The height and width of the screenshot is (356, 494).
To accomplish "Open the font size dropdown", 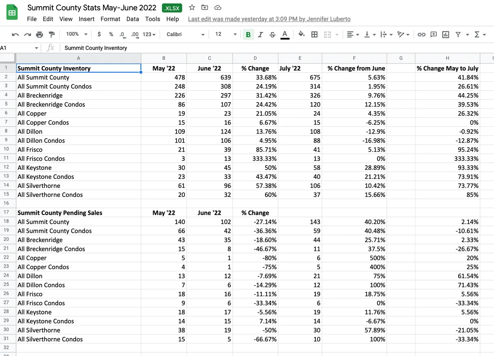I will 226,34.
